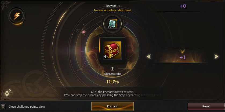225x112 pixels.
Task: Expand the gold chevron above +1
Action: coord(183,51)
